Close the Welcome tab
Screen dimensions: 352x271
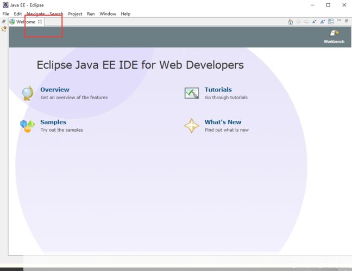point(40,22)
